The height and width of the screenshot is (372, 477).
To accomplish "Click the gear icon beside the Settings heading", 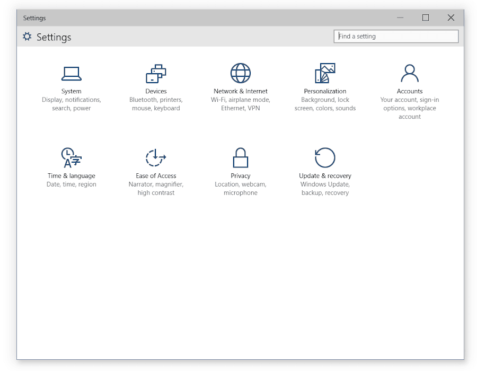I will [26, 37].
